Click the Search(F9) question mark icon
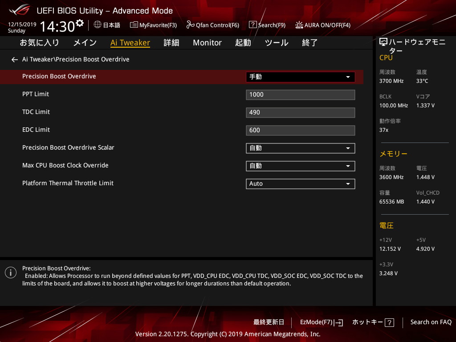456x342 pixels. [252, 25]
